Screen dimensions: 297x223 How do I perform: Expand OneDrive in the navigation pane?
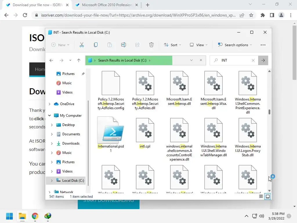[49, 104]
